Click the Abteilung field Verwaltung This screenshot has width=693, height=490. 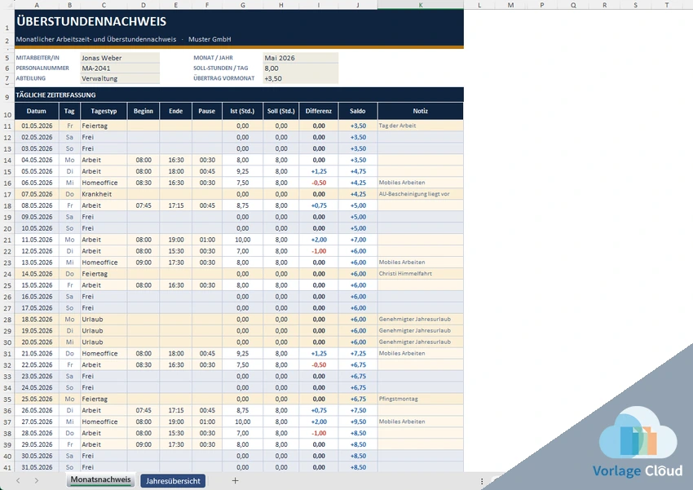(x=120, y=78)
